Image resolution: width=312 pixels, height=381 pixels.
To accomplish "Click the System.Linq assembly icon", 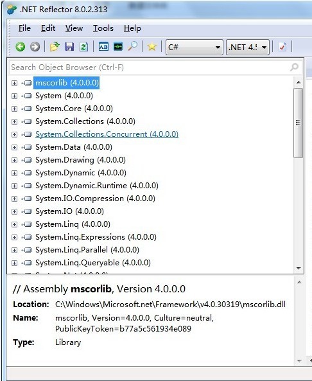I will click(27, 224).
